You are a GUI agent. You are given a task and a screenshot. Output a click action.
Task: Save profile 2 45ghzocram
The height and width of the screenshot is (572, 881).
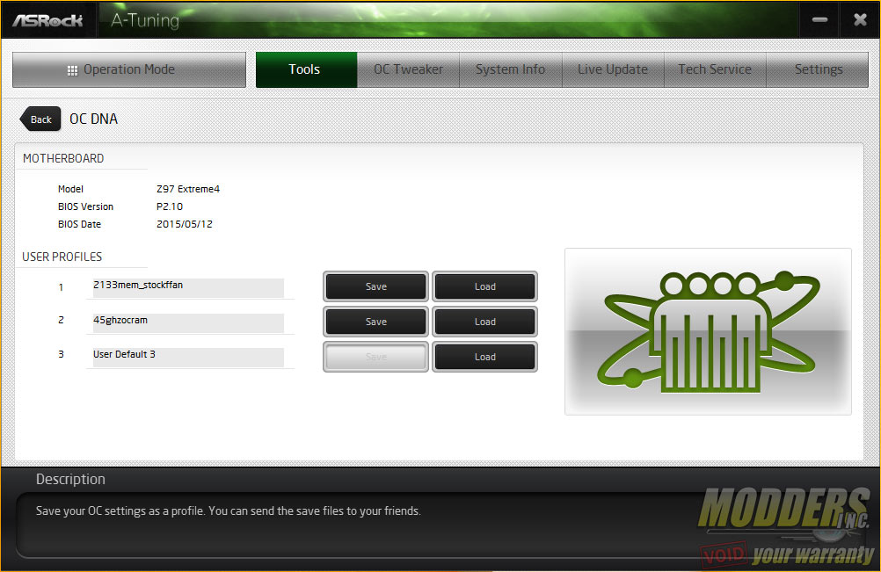[x=376, y=322]
